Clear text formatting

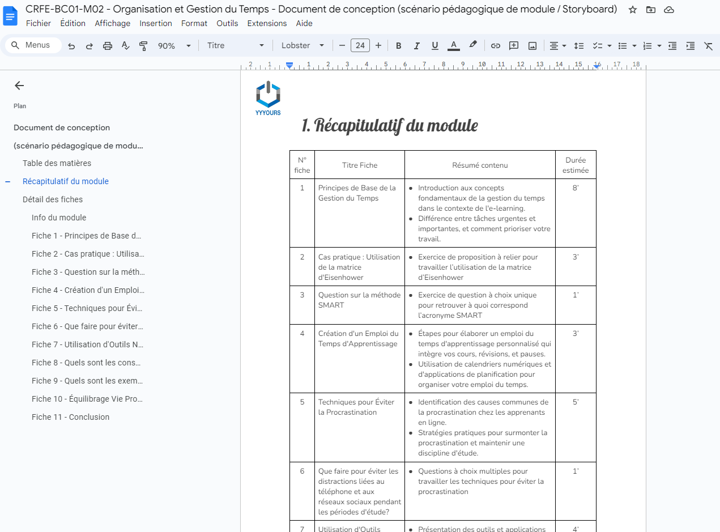tap(708, 46)
